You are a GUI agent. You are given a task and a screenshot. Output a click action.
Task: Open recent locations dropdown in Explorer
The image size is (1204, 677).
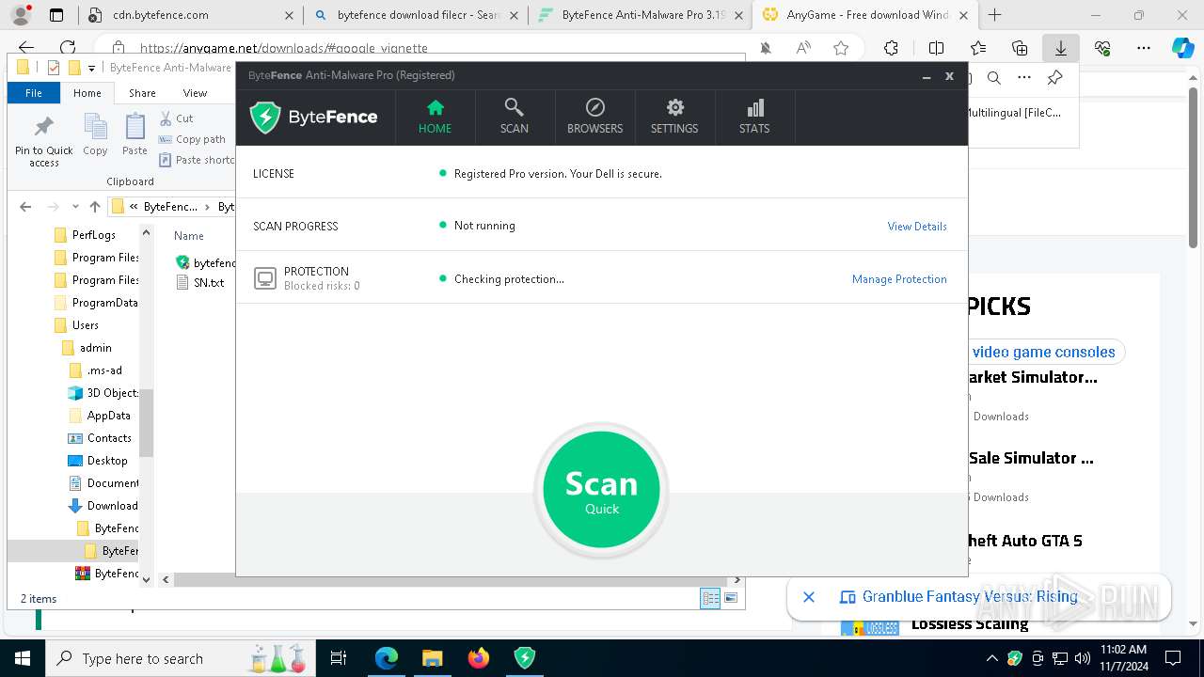[x=75, y=208]
